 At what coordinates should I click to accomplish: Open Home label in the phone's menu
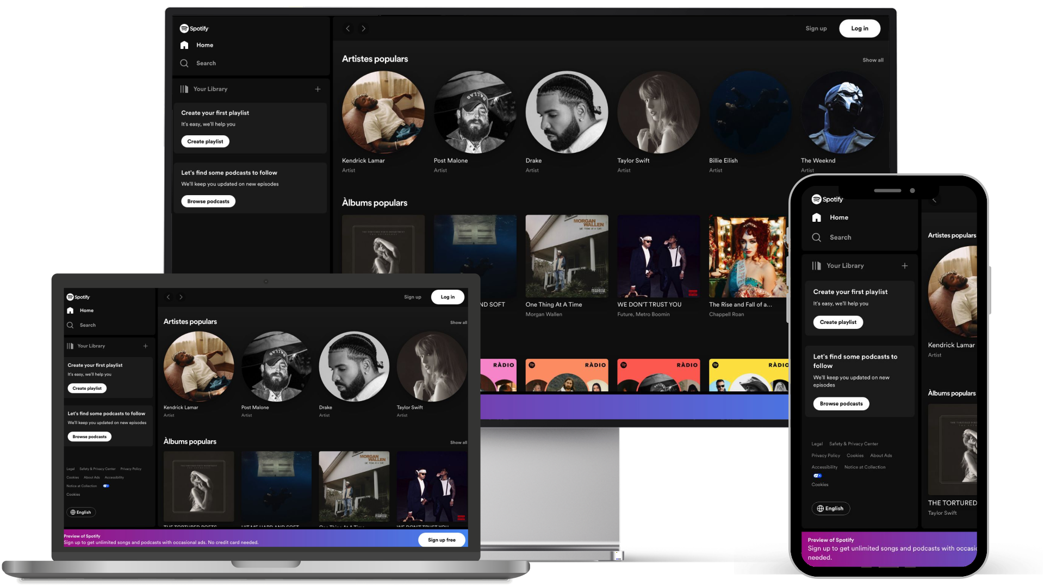[x=839, y=217]
